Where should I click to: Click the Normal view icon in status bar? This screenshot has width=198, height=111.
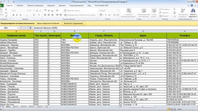point(169,109)
